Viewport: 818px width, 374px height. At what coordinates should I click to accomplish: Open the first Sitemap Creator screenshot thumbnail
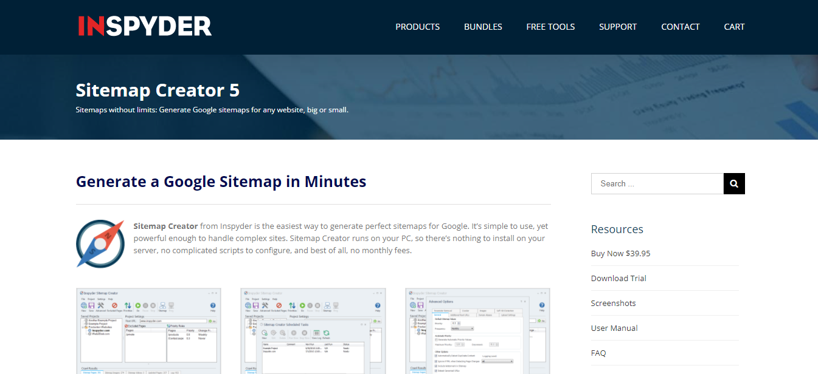click(x=148, y=331)
